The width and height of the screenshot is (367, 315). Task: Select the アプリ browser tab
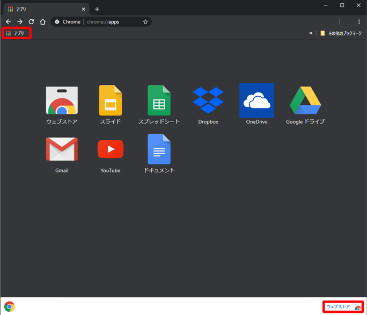[46, 9]
